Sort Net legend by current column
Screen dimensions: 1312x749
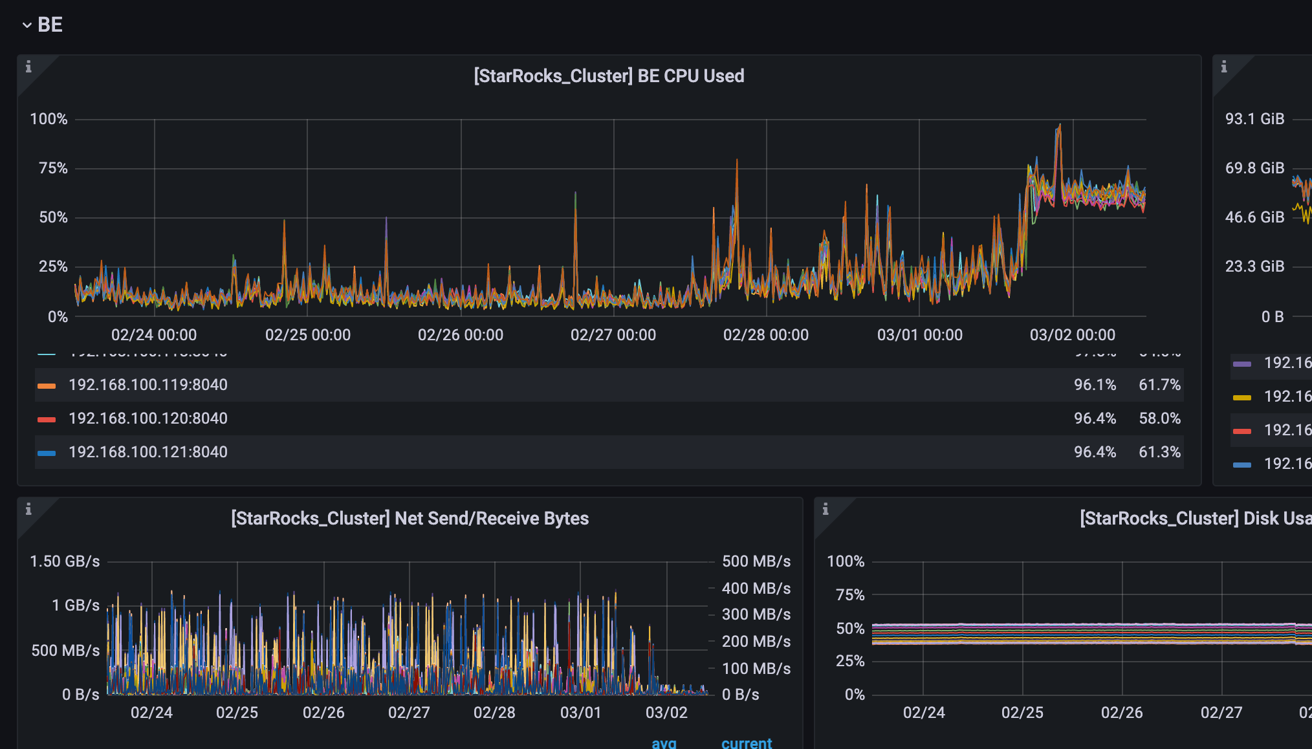coord(747,743)
